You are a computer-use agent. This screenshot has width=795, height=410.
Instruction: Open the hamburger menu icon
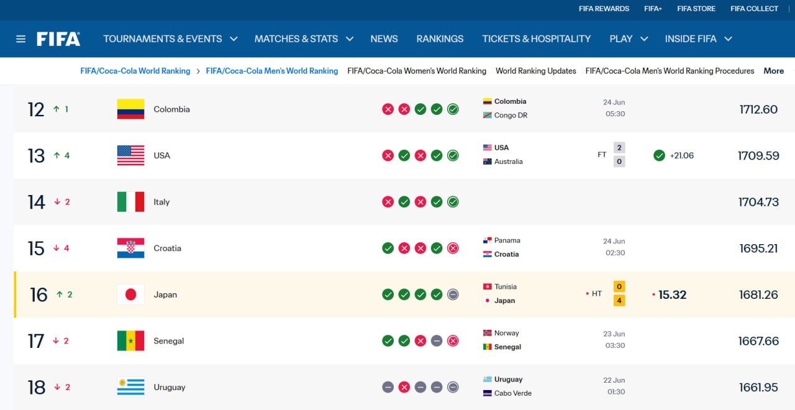(x=21, y=39)
